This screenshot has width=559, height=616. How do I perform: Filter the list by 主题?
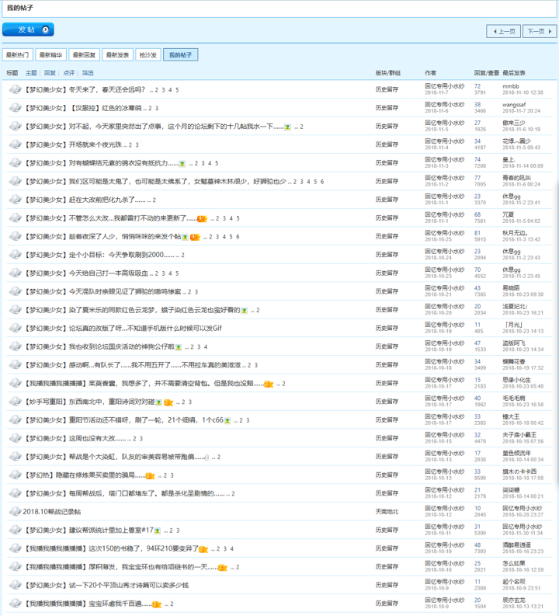31,73
